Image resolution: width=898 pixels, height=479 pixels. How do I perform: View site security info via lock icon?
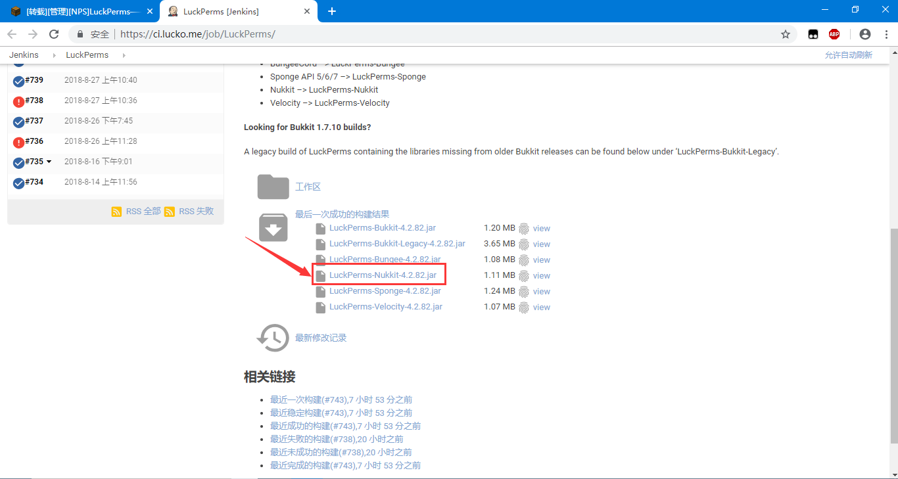coord(81,34)
